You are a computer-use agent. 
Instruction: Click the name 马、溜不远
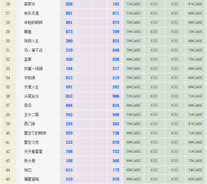point(33,50)
